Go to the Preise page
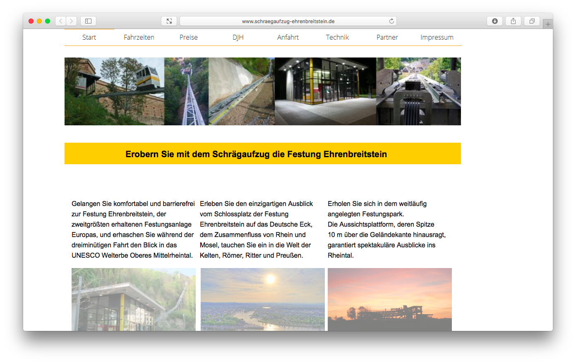 (x=189, y=37)
